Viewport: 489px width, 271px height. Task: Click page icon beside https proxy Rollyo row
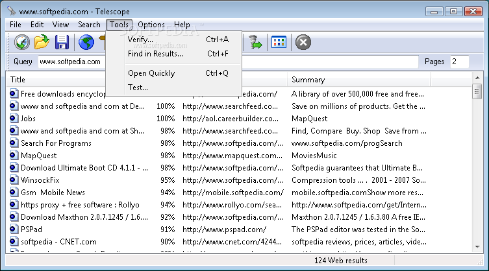[14, 204]
